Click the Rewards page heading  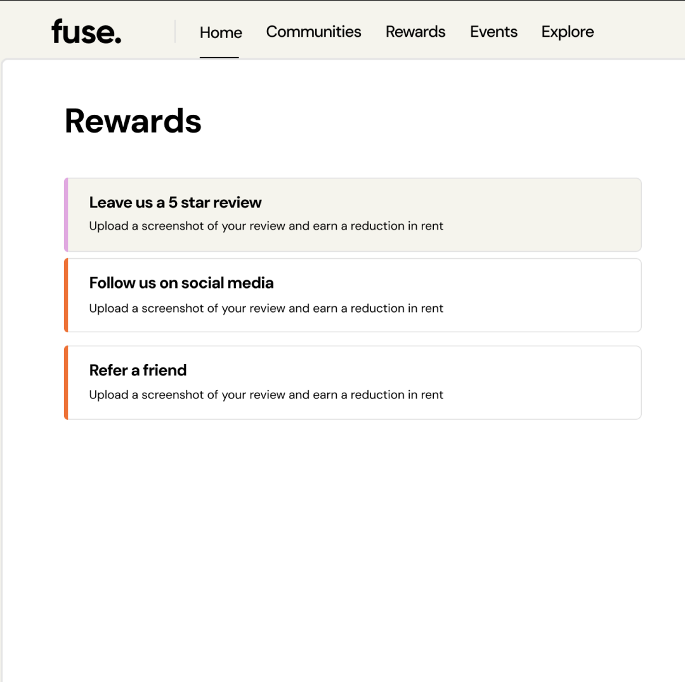point(133,121)
